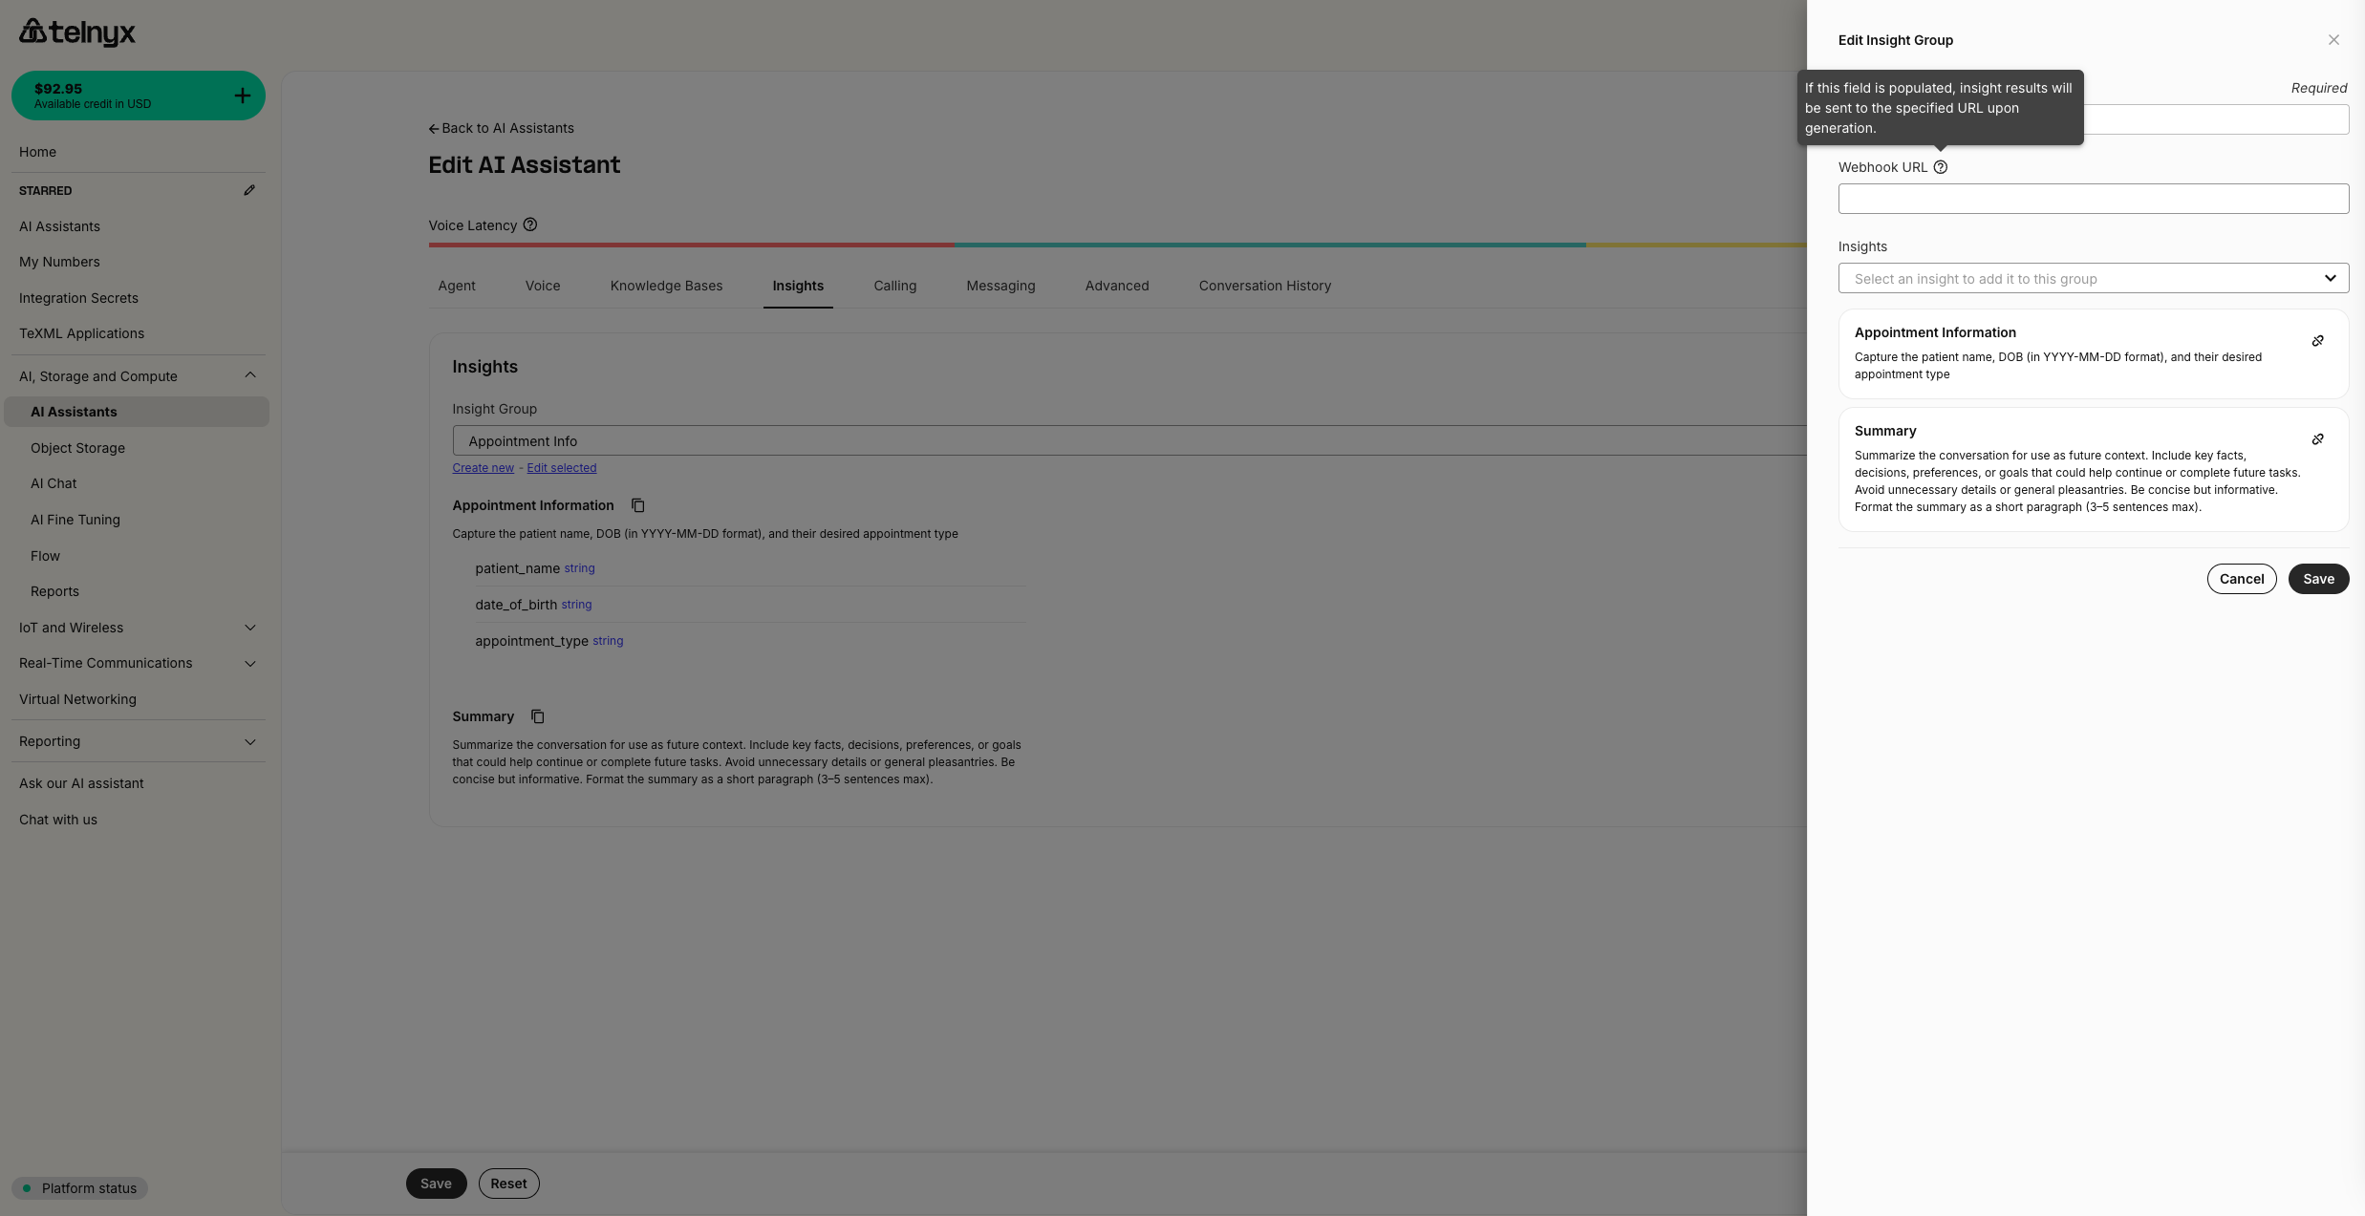The image size is (2365, 1216).
Task: Click the Webhook URL help icon
Action: 1940,167
